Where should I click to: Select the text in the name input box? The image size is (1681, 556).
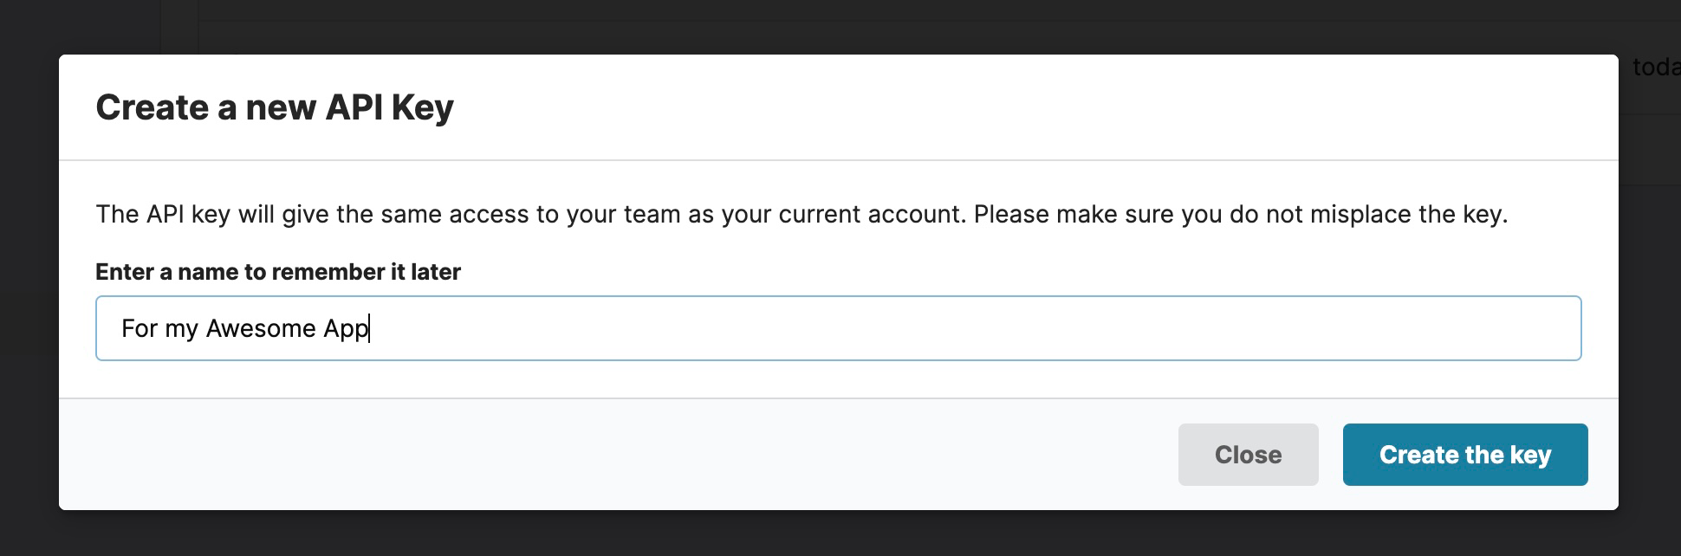245,328
